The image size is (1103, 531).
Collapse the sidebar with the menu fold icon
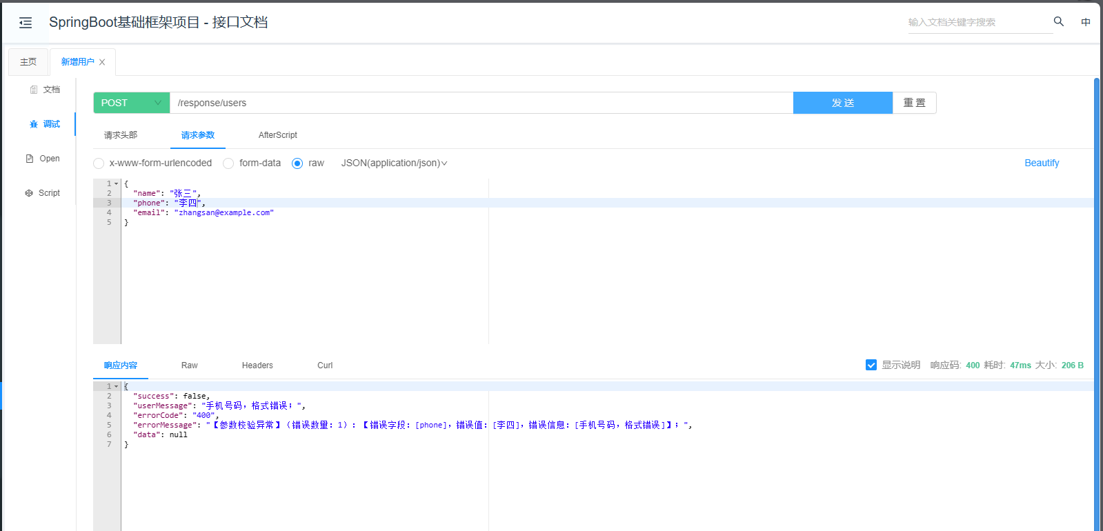26,23
